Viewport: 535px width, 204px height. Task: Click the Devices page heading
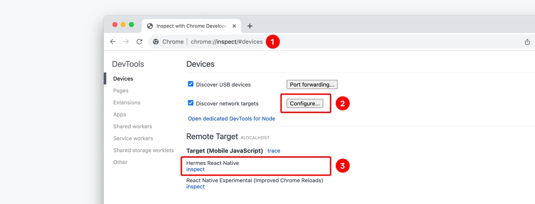pyautogui.click(x=200, y=64)
